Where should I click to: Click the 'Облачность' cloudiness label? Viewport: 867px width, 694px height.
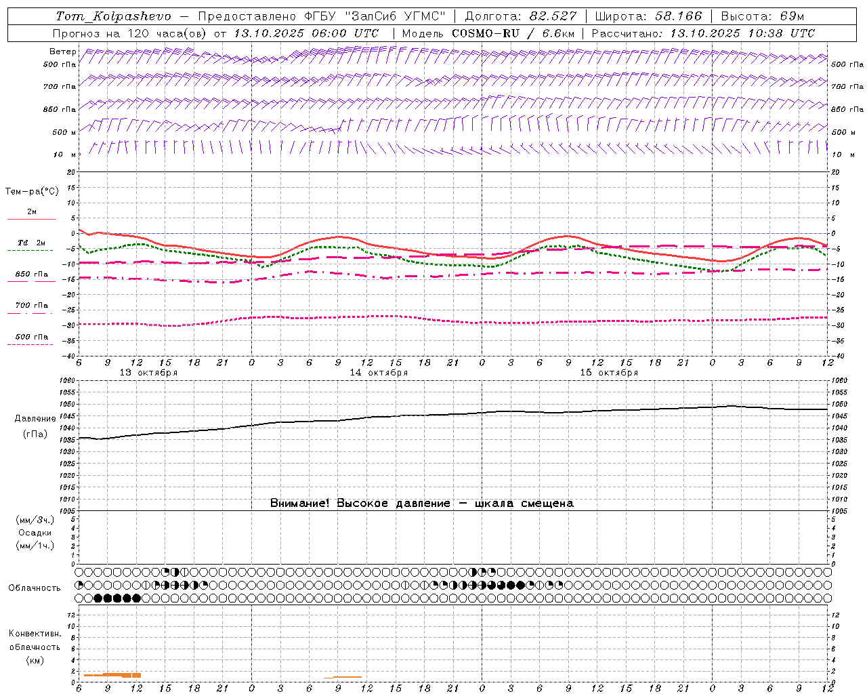35,588
